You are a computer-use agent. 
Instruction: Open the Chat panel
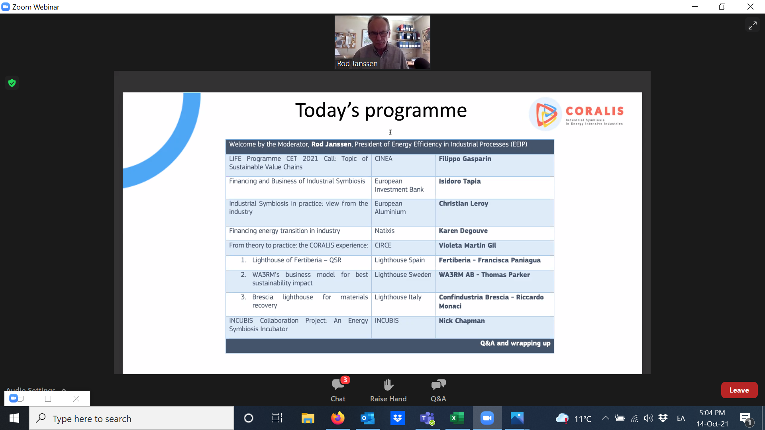click(x=338, y=390)
